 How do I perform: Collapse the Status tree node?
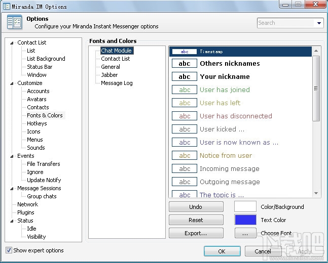click(x=12, y=221)
